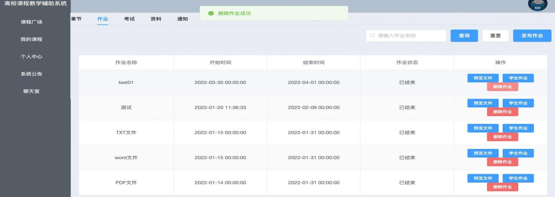Screen dimensions: 555x197
Task: Open the 资料 tab
Action: (x=156, y=19)
